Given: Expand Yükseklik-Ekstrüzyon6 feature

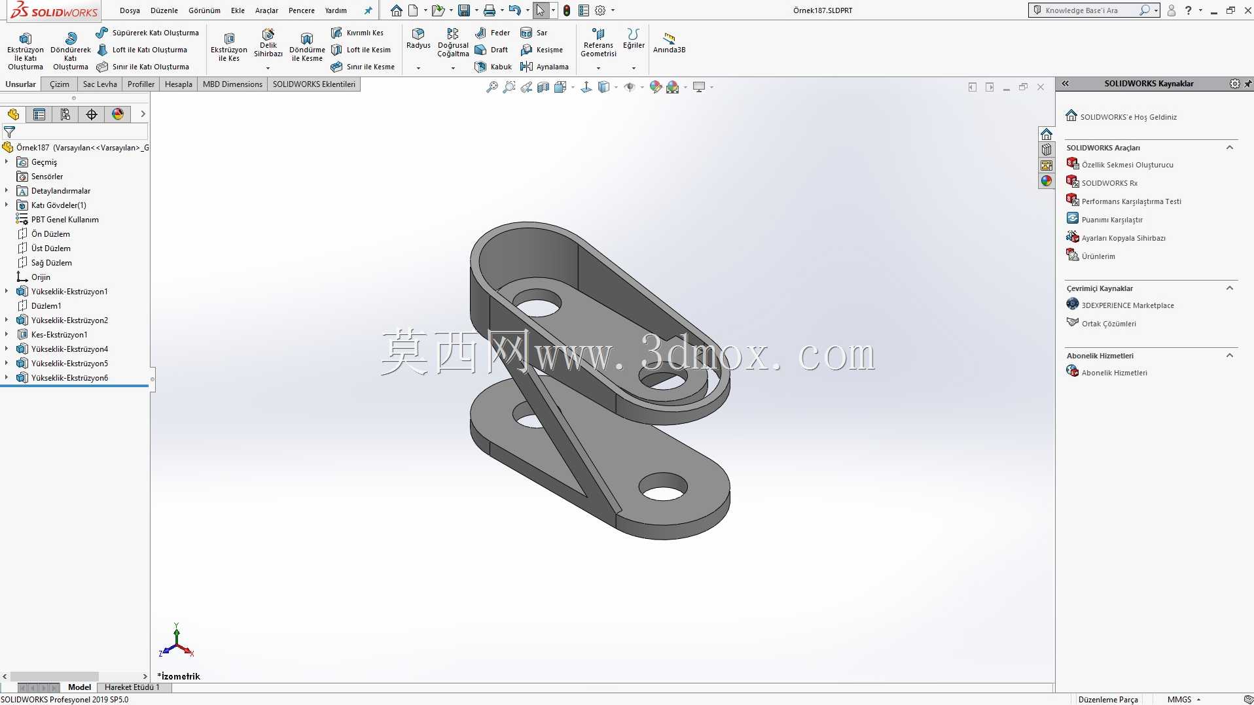Looking at the screenshot, I should pyautogui.click(x=7, y=377).
